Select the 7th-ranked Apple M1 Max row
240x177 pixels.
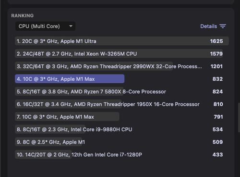pos(122,117)
